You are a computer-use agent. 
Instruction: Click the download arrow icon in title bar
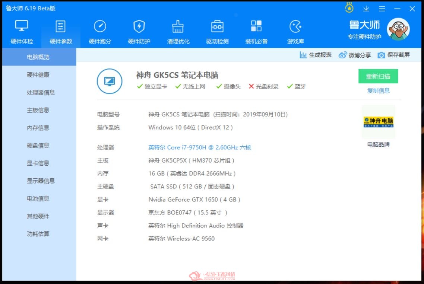click(366, 9)
